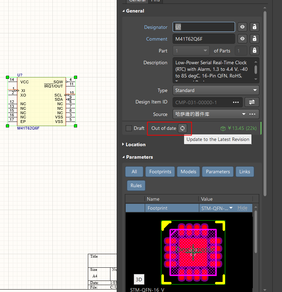Click the Designator input field
The width and height of the screenshot is (282, 292).
click(204, 27)
